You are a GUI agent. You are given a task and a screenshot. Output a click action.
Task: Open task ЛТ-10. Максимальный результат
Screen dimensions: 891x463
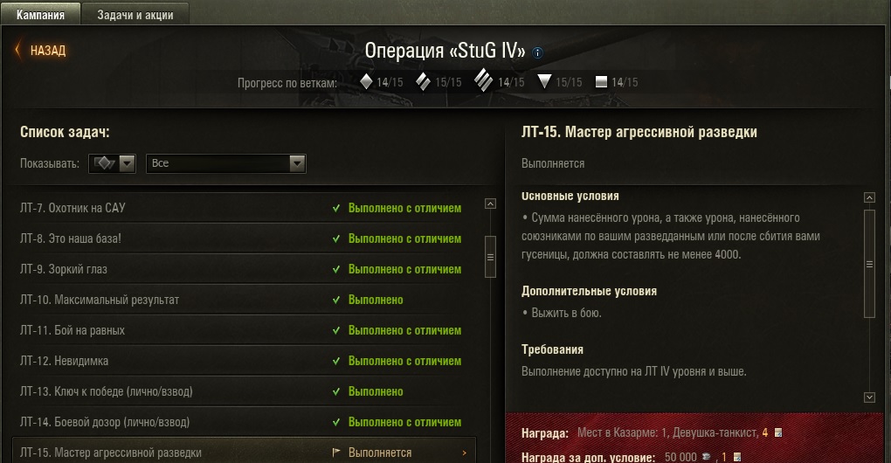[243, 300]
